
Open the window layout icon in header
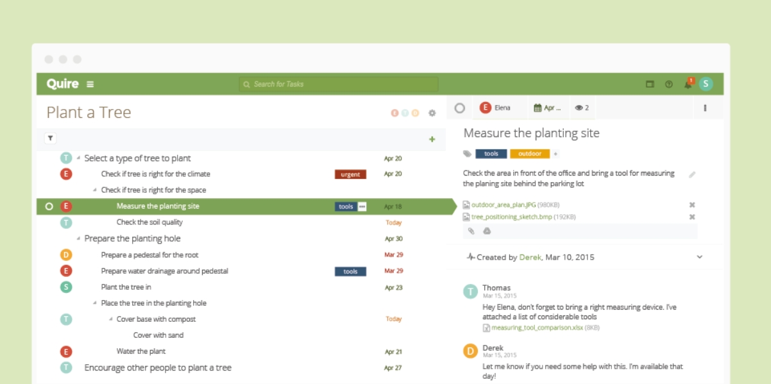point(650,84)
